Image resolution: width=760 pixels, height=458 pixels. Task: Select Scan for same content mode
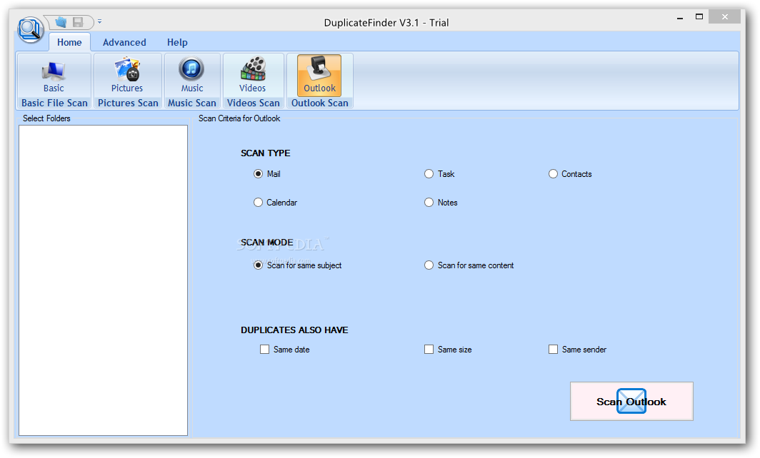tap(469, 265)
